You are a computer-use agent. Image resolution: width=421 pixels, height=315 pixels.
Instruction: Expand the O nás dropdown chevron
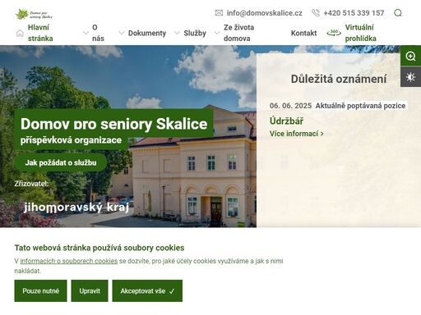(86, 33)
